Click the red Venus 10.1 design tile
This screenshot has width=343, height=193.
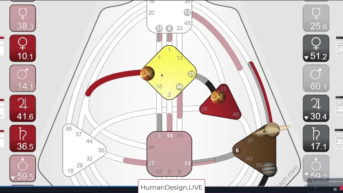point(23,48)
